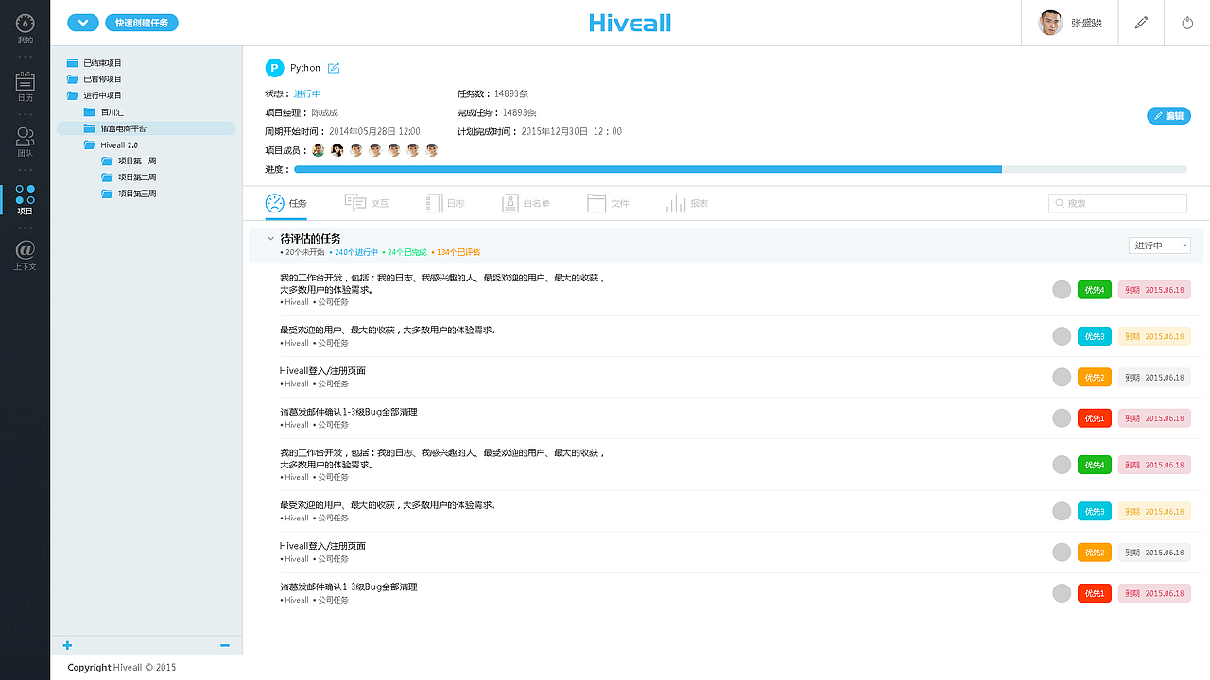Image resolution: width=1210 pixels, height=680 pixels.
Task: Open the 上下文 @ icon
Action: 26,250
